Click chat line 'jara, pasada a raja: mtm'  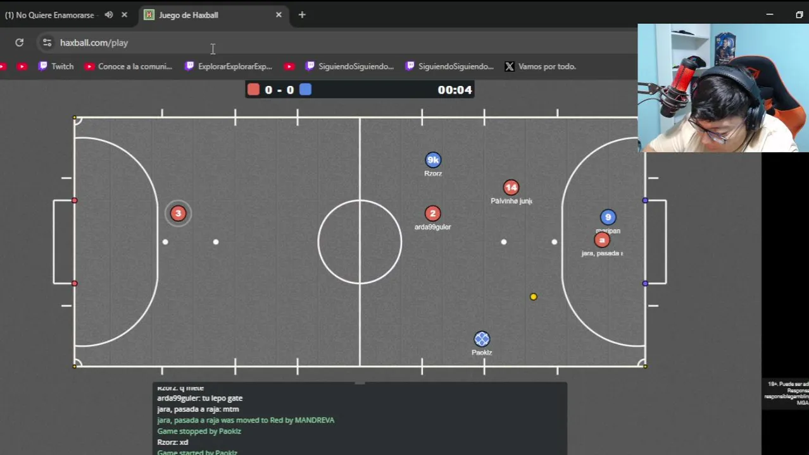click(198, 409)
